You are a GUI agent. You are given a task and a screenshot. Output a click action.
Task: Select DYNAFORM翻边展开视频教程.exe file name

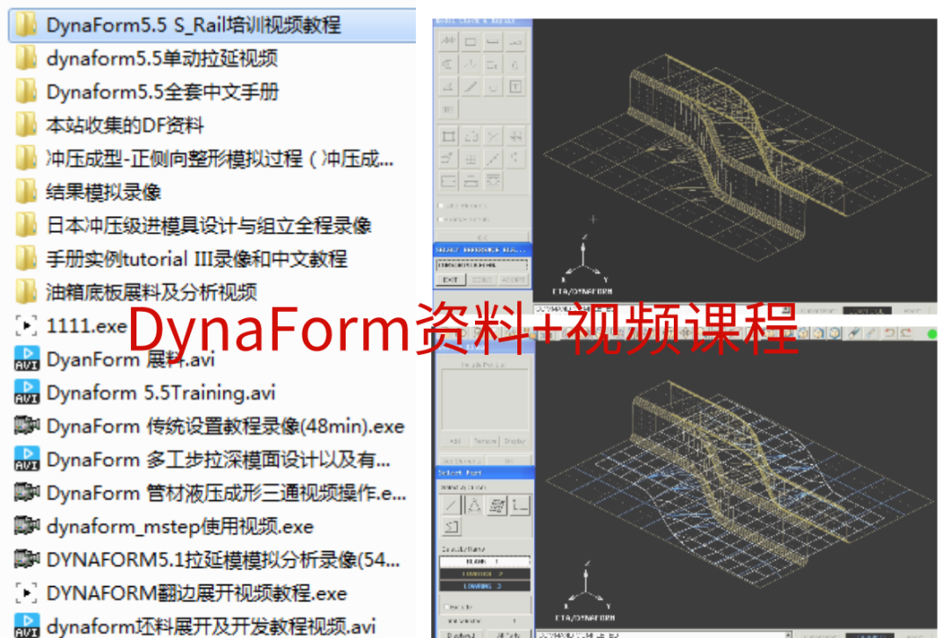click(x=197, y=593)
